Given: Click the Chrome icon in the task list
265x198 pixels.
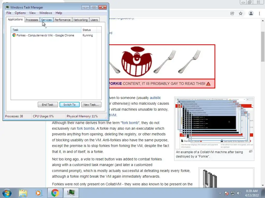Looking at the screenshot, I should pos(14,35).
